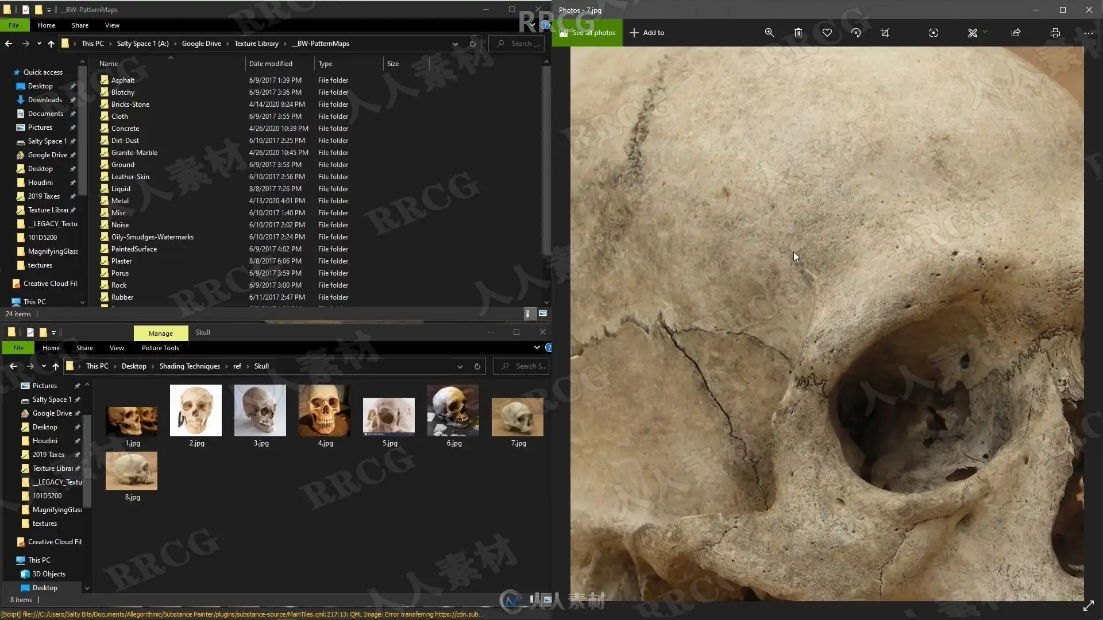
Task: Switch to details view in top Explorer
Action: pos(527,313)
